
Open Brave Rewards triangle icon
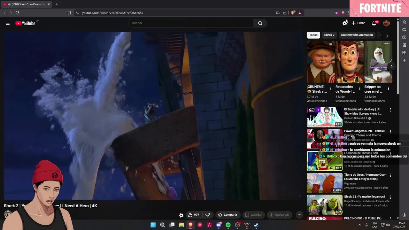point(300,13)
